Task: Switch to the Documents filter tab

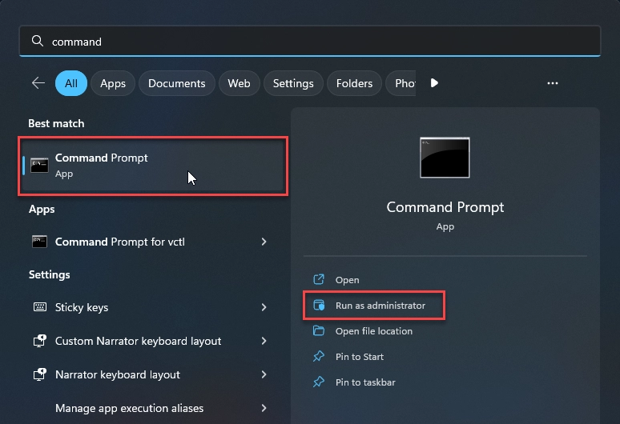Action: tap(177, 83)
